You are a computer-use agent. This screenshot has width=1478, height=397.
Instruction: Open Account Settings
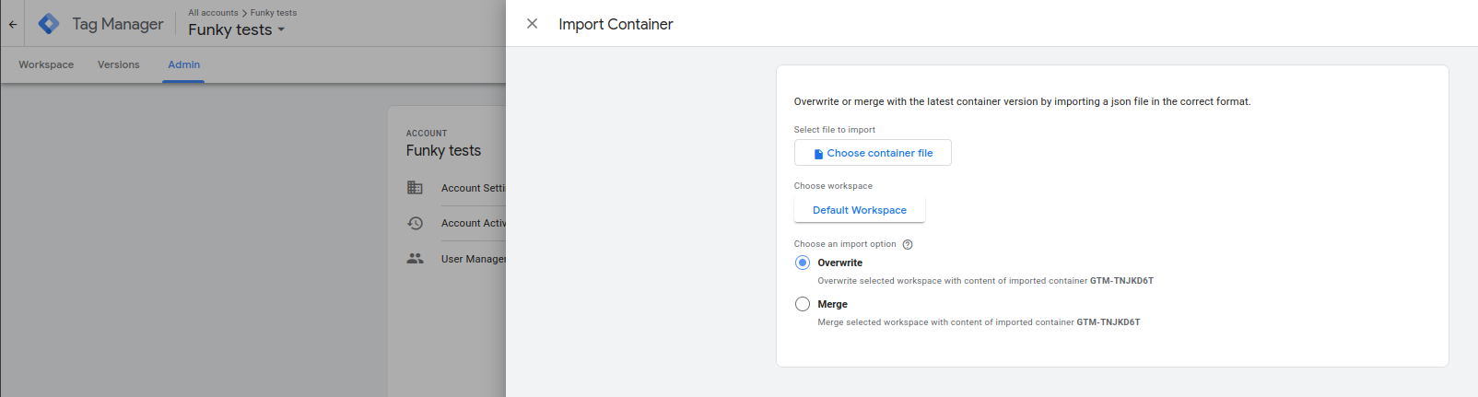tap(474, 188)
